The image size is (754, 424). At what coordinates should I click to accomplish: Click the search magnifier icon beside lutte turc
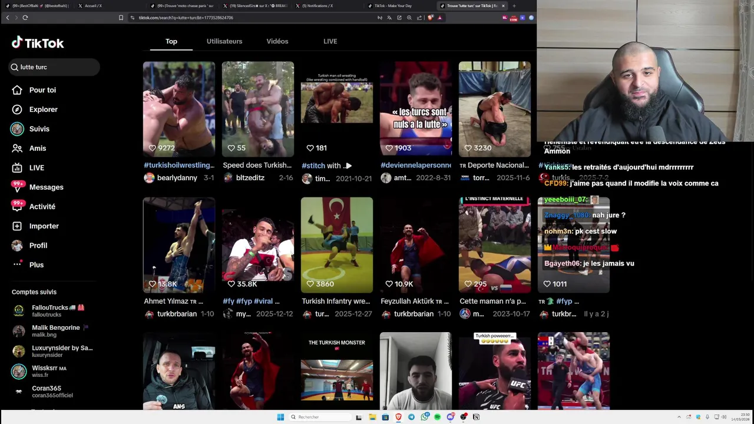[x=14, y=67]
